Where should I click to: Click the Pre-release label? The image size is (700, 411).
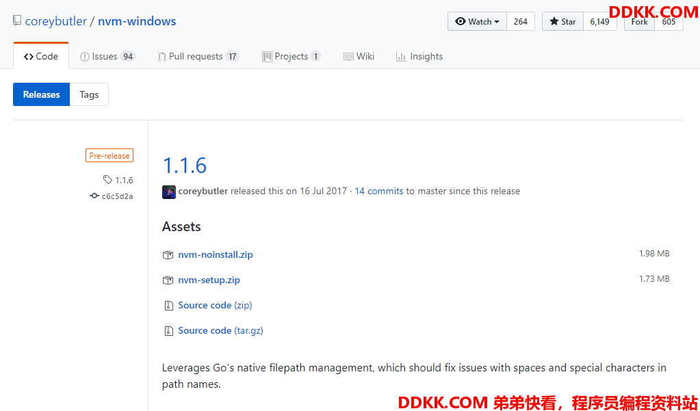[109, 155]
